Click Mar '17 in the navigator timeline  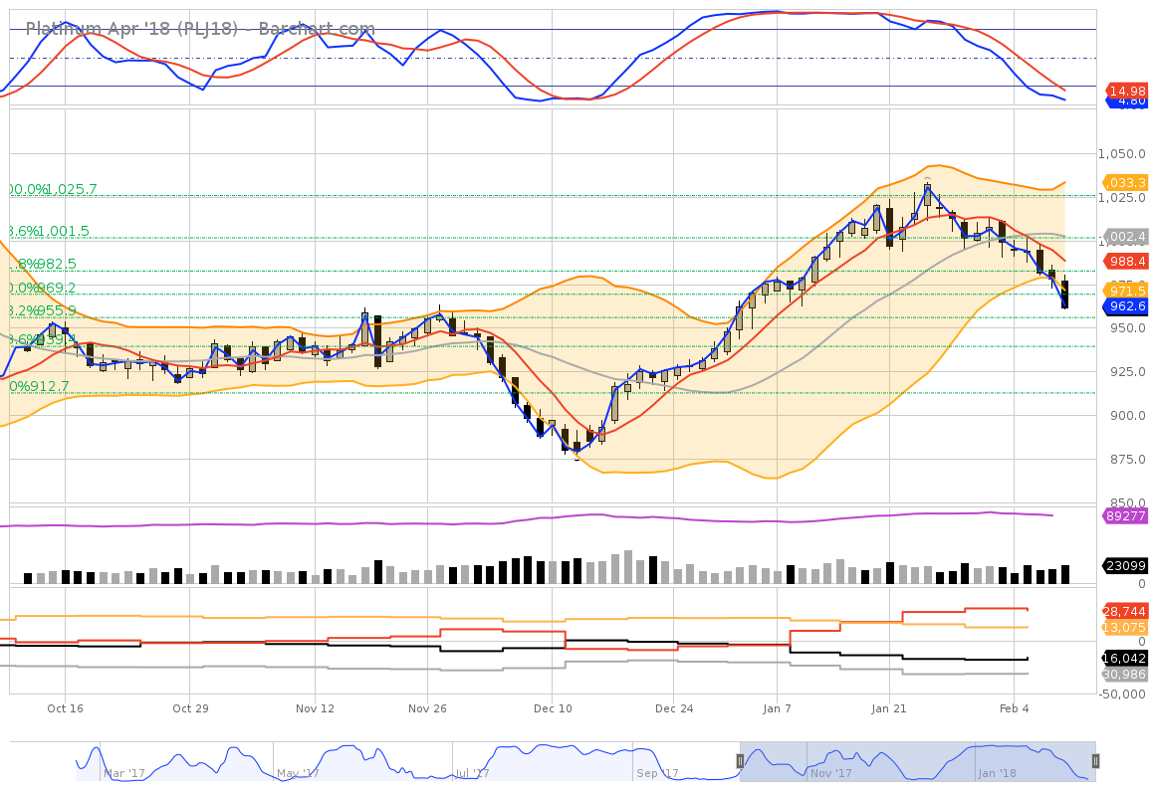[x=124, y=773]
